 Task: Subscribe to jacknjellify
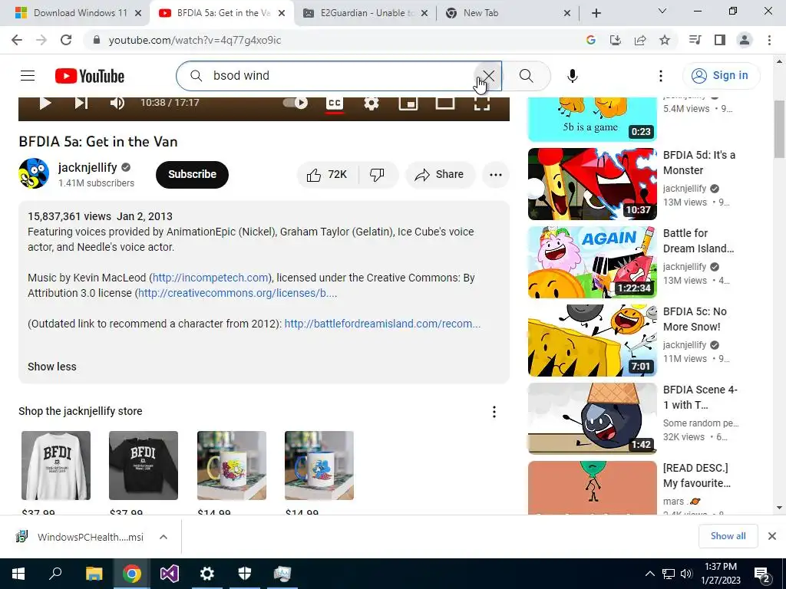tap(192, 174)
